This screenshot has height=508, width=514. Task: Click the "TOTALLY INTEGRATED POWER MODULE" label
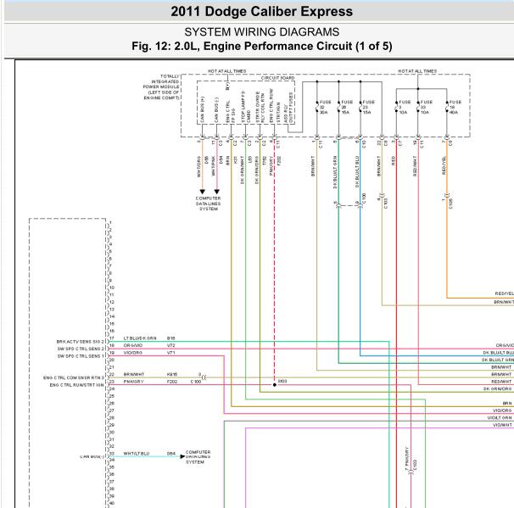point(162,87)
